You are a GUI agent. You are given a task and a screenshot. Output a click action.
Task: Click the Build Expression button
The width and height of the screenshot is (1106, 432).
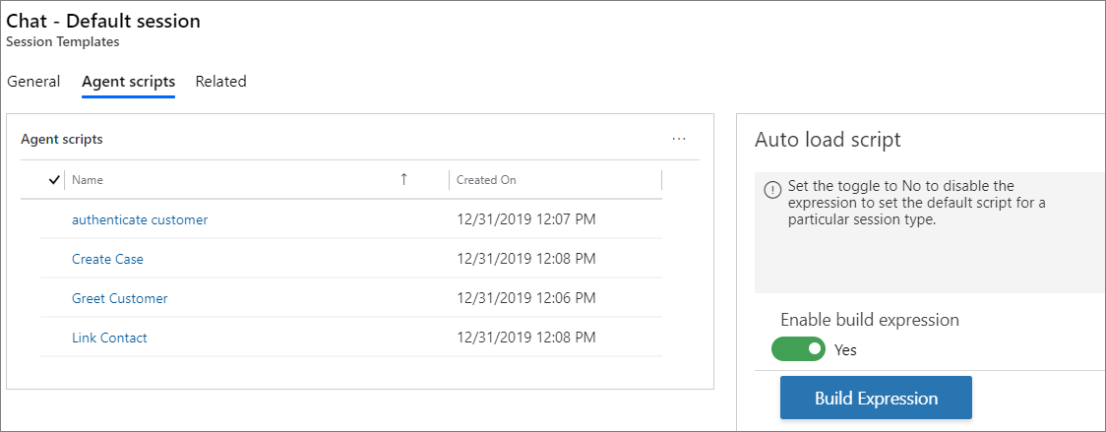[876, 398]
